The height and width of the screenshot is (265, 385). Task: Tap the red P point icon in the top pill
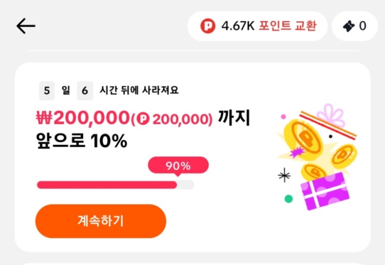point(207,25)
